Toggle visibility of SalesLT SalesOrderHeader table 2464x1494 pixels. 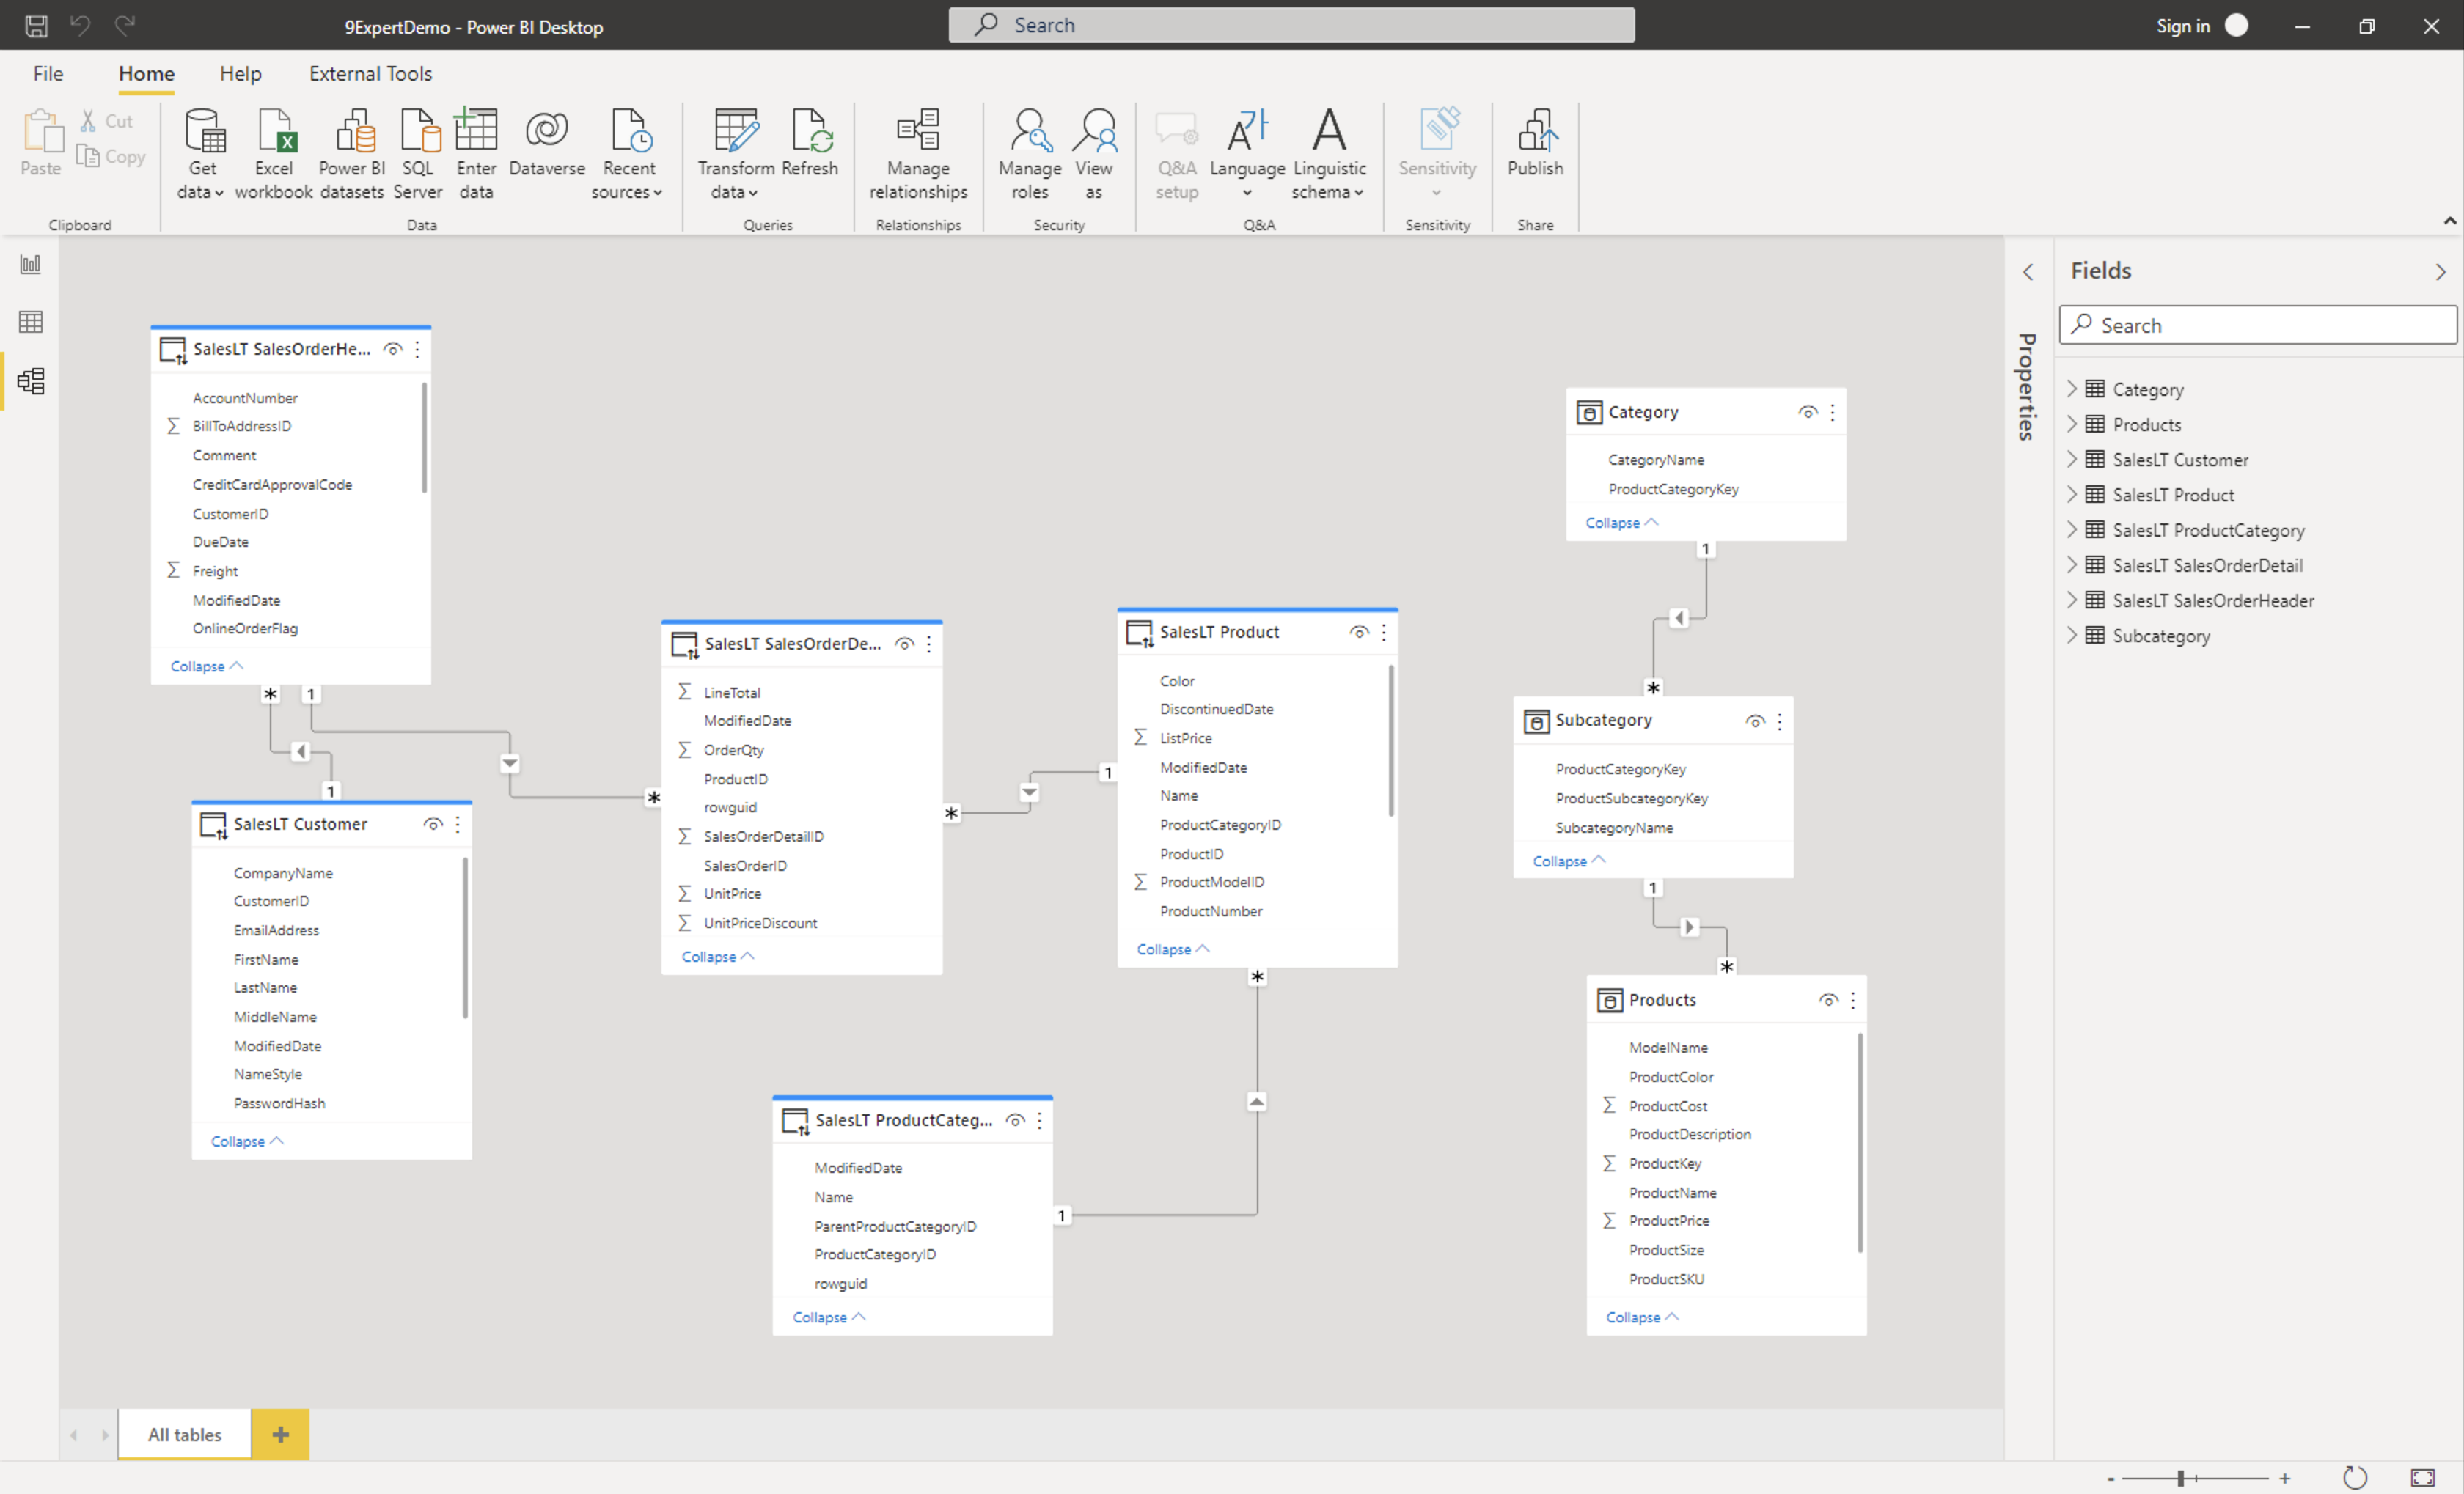click(393, 349)
